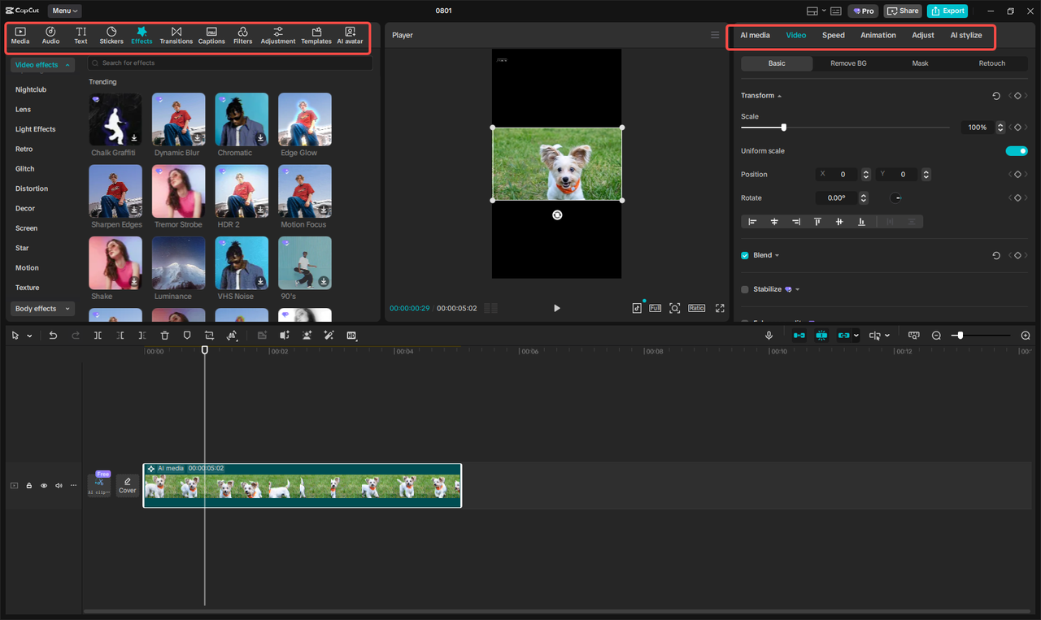Open the selection tool mode dropdown arrow

[30, 336]
